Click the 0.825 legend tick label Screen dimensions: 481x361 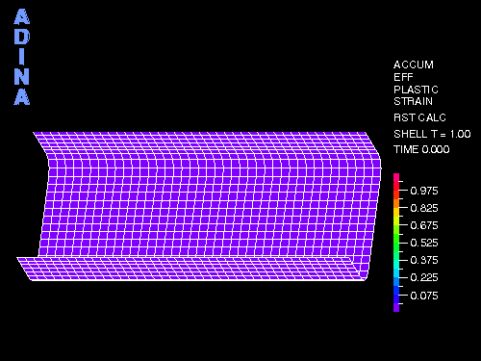(424, 208)
